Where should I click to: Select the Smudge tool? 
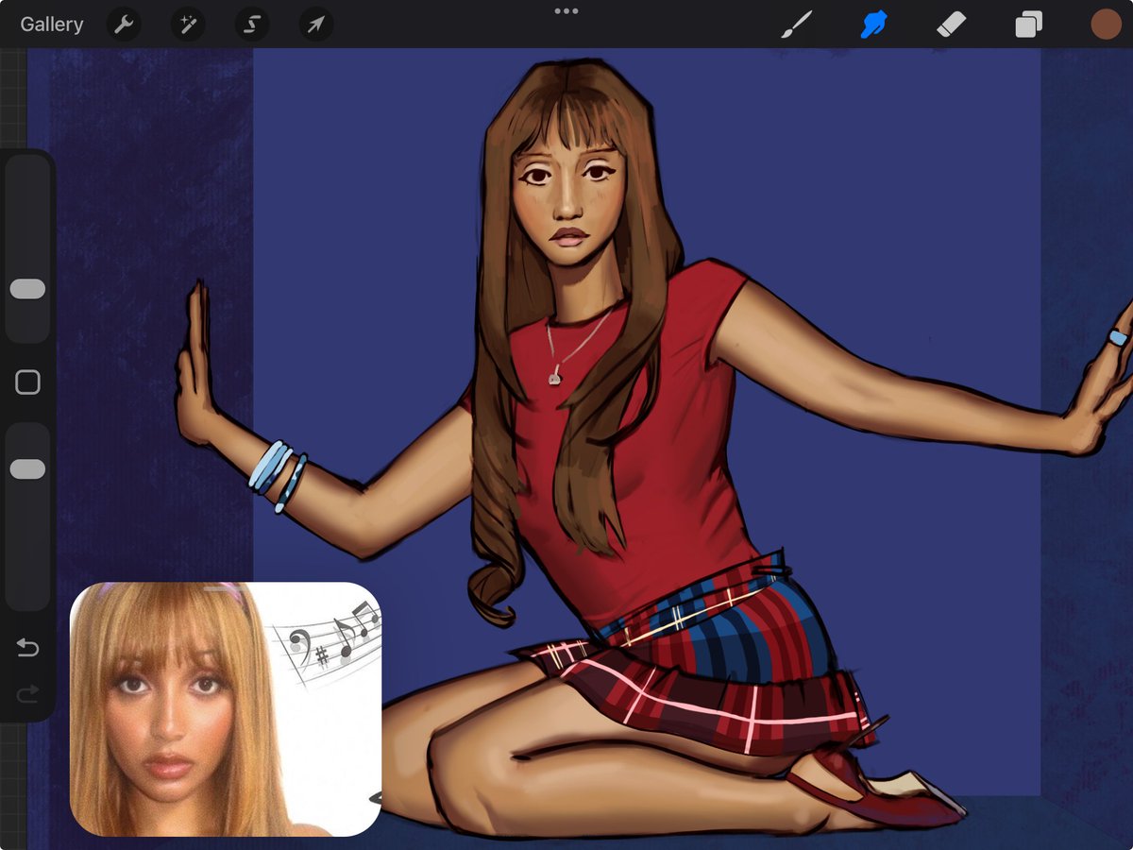pyautogui.click(x=873, y=25)
